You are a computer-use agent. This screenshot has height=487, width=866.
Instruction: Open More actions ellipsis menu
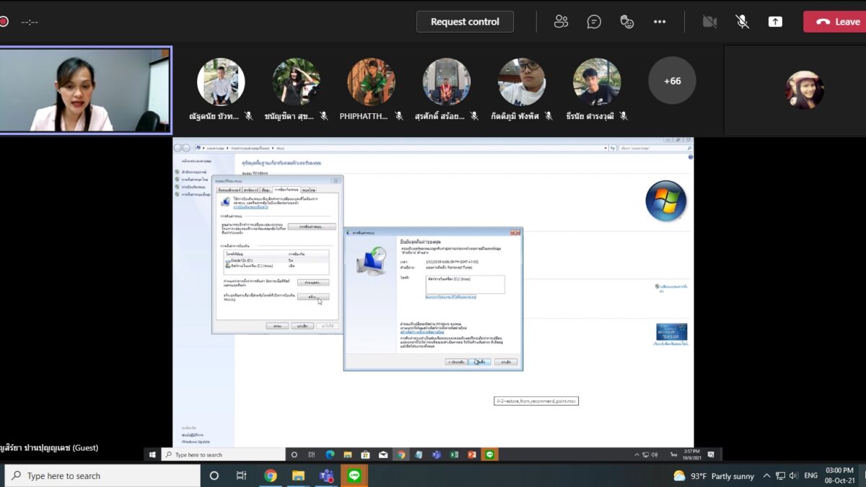tap(660, 22)
